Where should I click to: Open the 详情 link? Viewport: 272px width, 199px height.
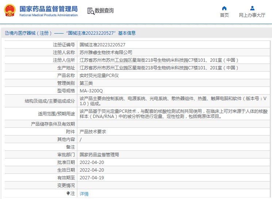pyautogui.click(x=84, y=194)
